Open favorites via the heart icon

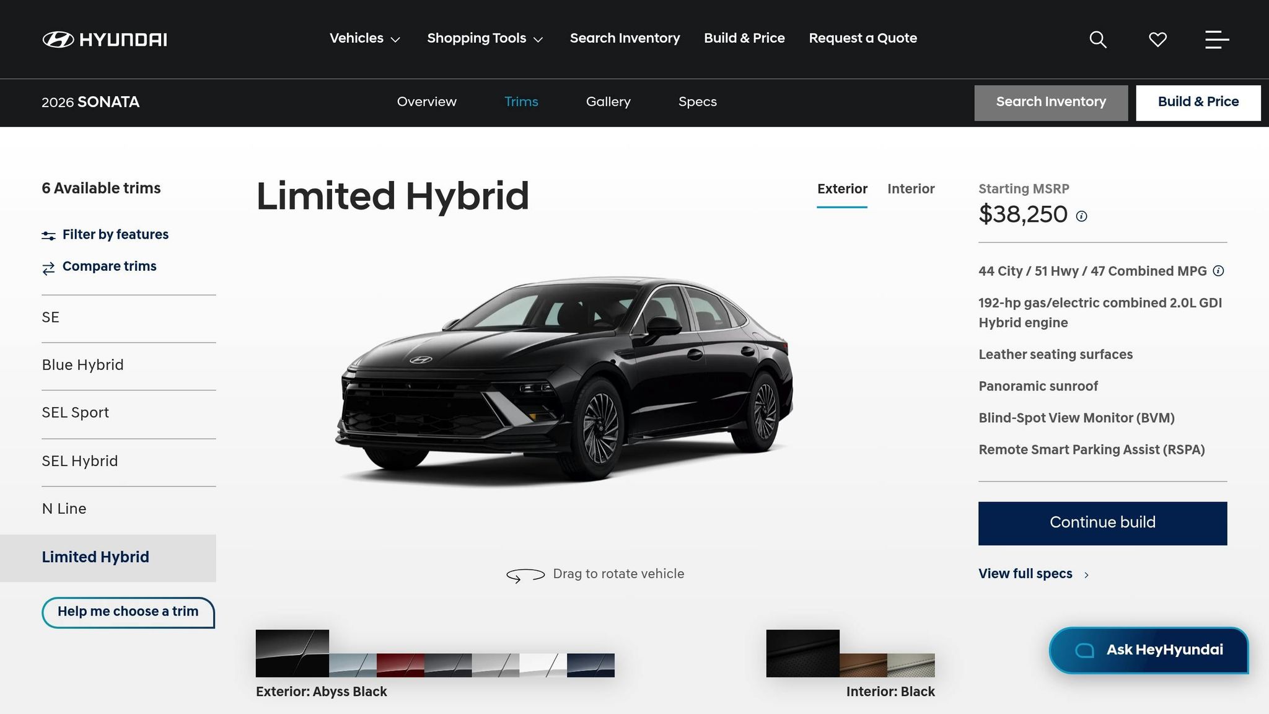coord(1156,39)
